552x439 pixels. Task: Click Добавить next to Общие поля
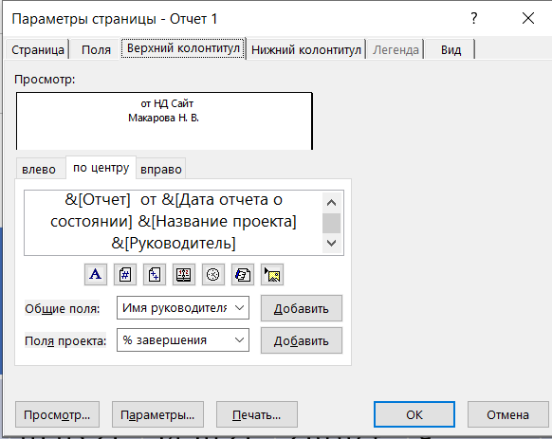[302, 308]
